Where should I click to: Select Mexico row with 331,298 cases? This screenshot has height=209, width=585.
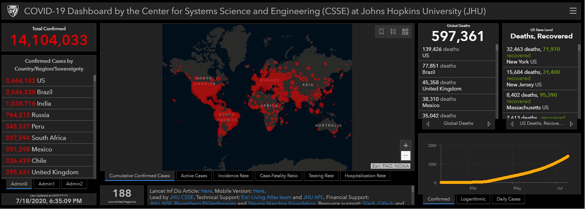48,149
